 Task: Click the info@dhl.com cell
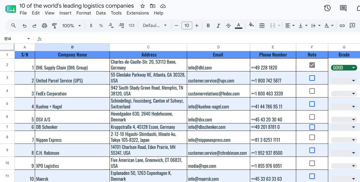218,65
